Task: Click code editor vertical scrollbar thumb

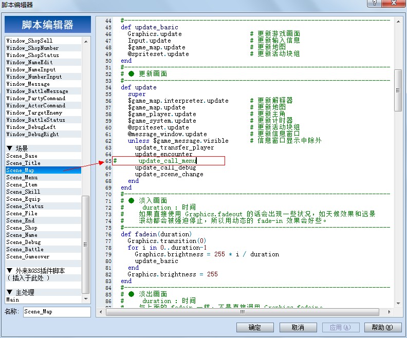Action: (x=398, y=90)
